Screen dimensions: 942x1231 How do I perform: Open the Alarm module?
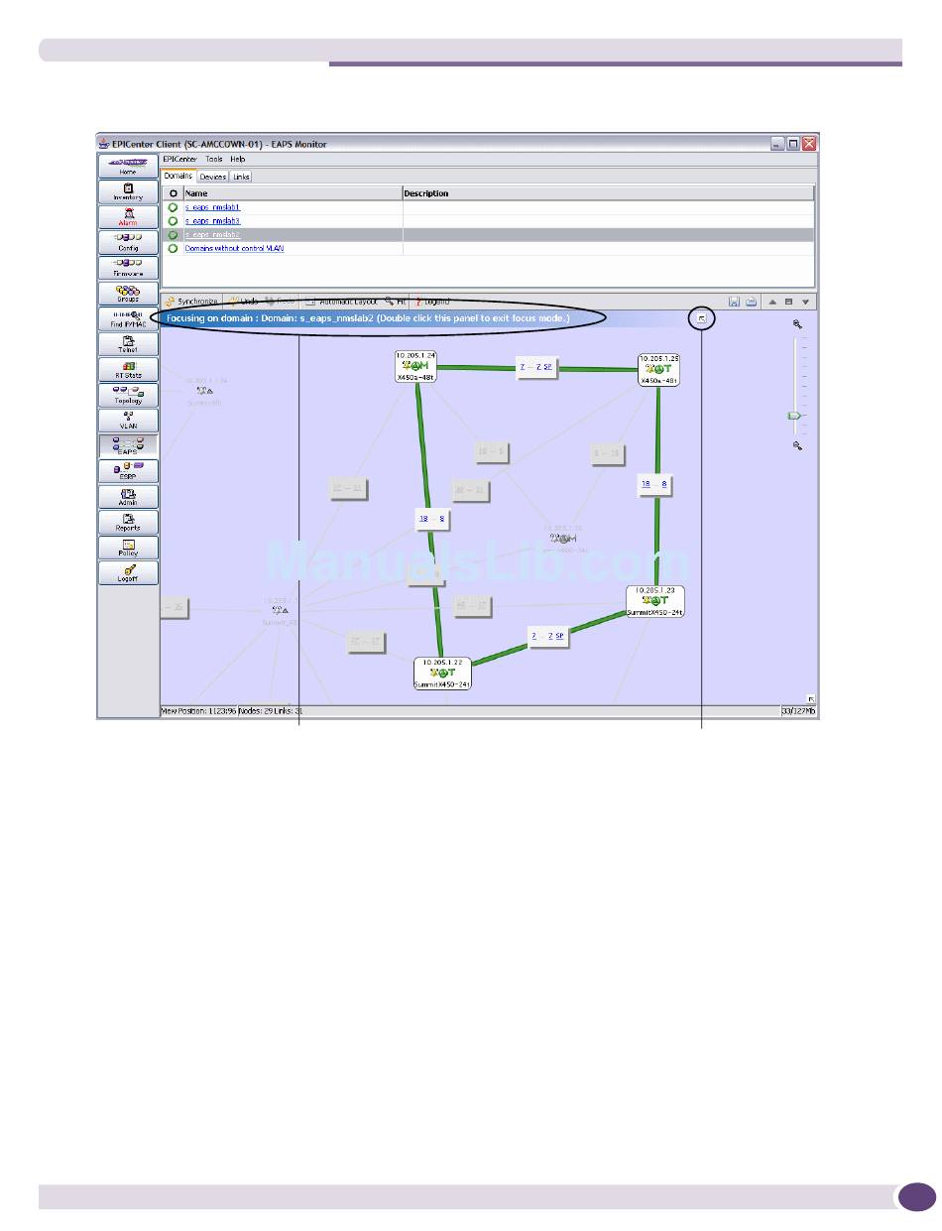pos(128,217)
